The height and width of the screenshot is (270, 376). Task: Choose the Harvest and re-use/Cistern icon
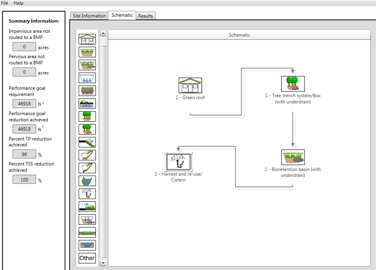[x=87, y=194]
